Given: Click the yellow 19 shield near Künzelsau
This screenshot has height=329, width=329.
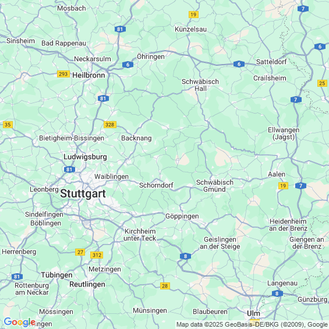Looking at the screenshot, I should 193,15.
